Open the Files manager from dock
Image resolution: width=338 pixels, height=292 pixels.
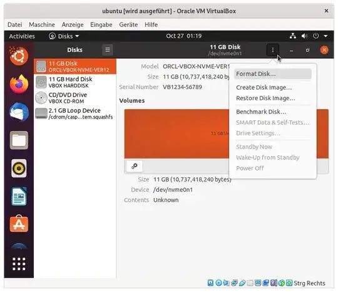tap(19, 140)
